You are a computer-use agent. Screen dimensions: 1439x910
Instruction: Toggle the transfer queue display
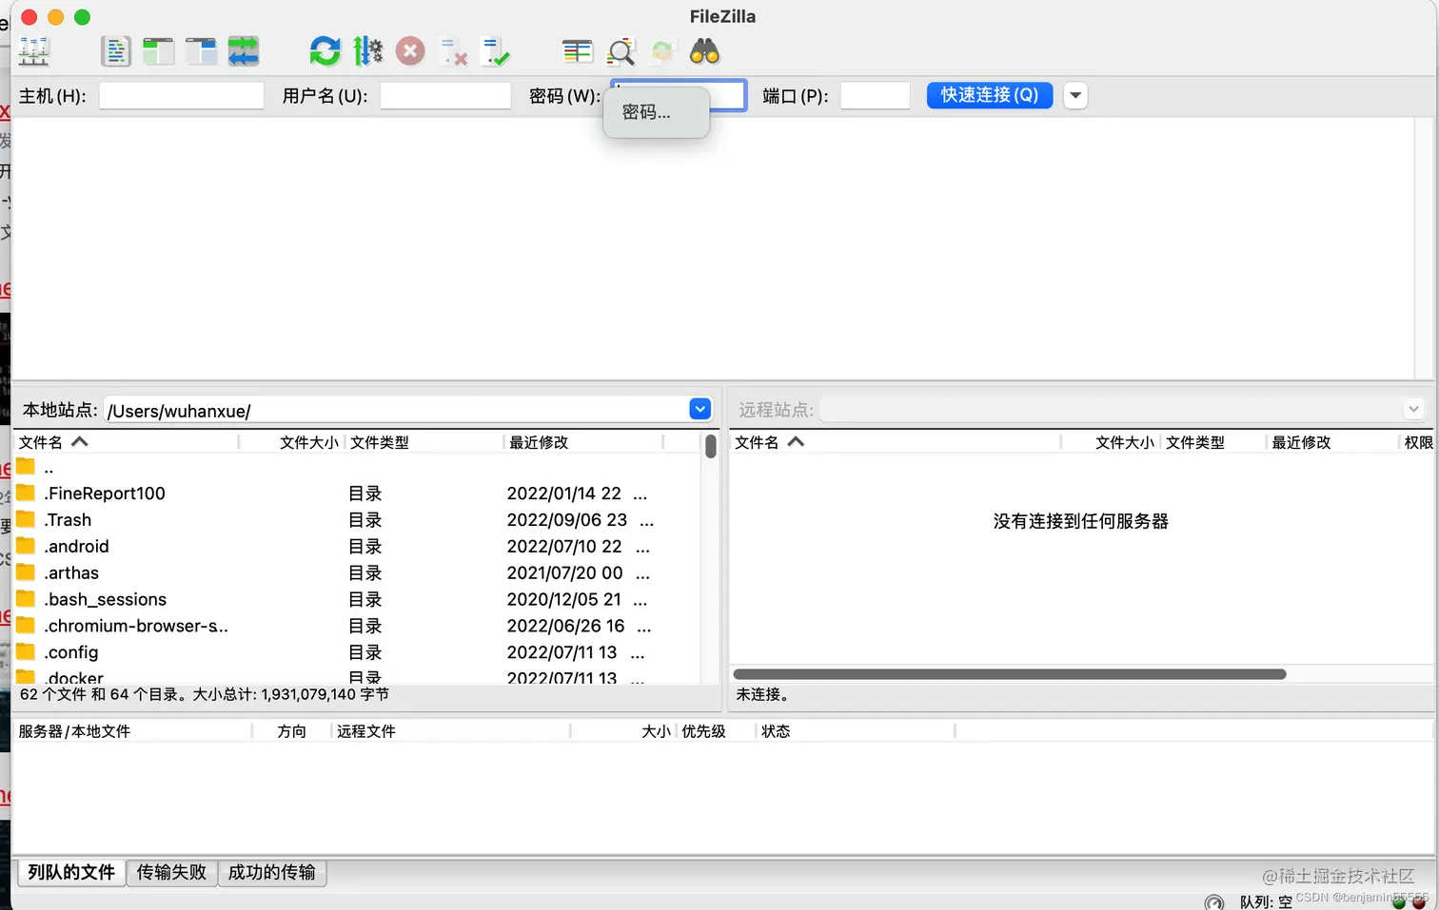pos(244,51)
